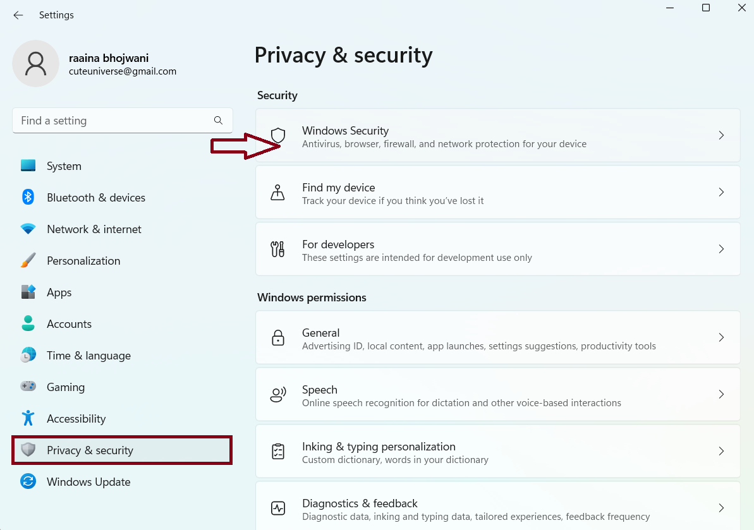Open the System settings category
This screenshot has height=530, width=754.
click(64, 166)
